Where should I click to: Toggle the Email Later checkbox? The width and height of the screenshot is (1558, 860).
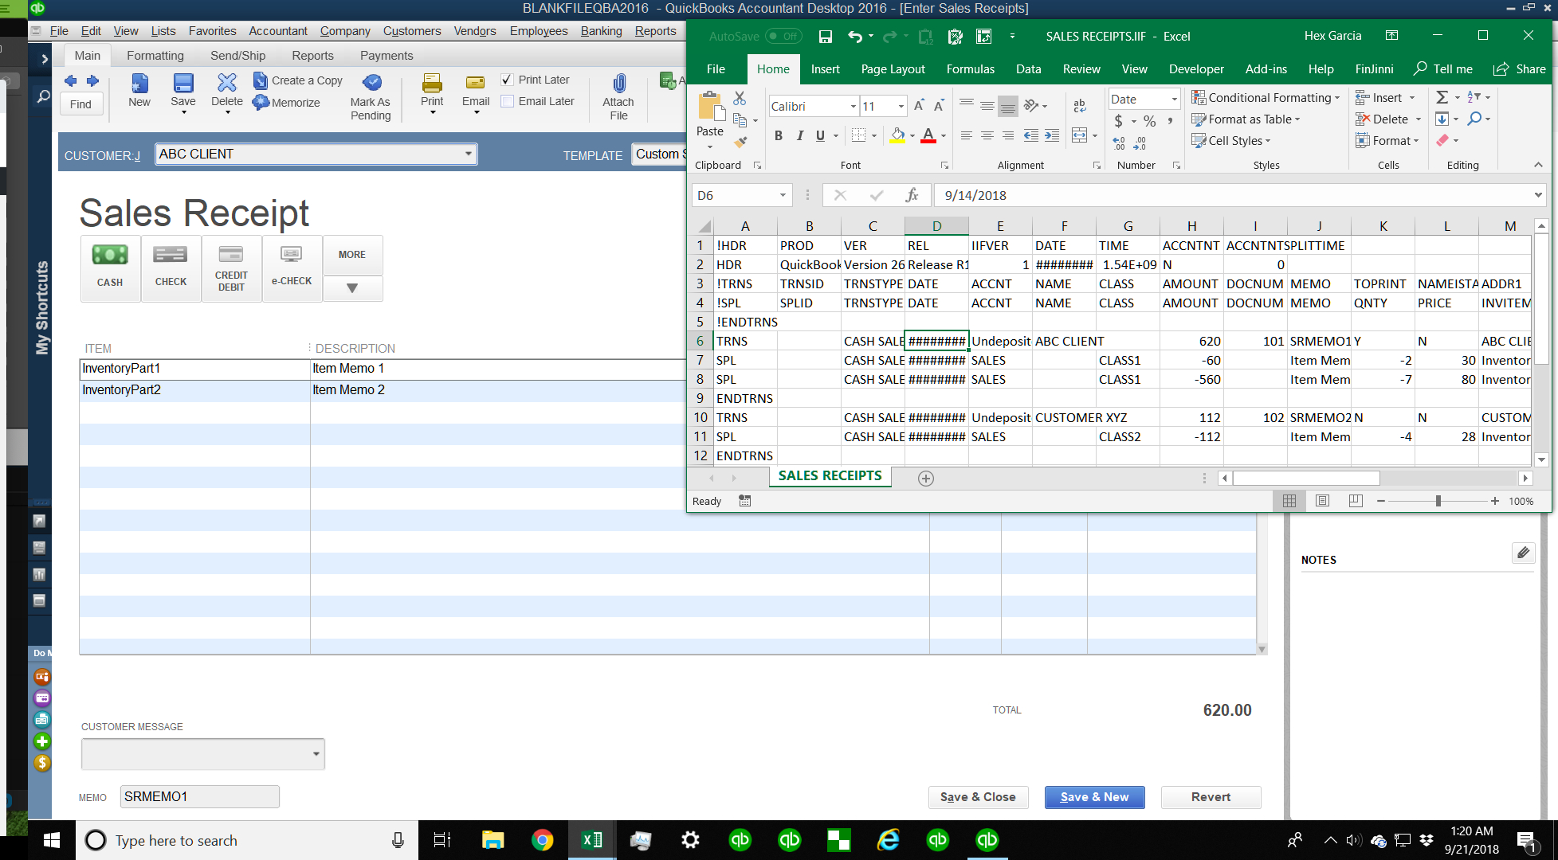pos(507,101)
